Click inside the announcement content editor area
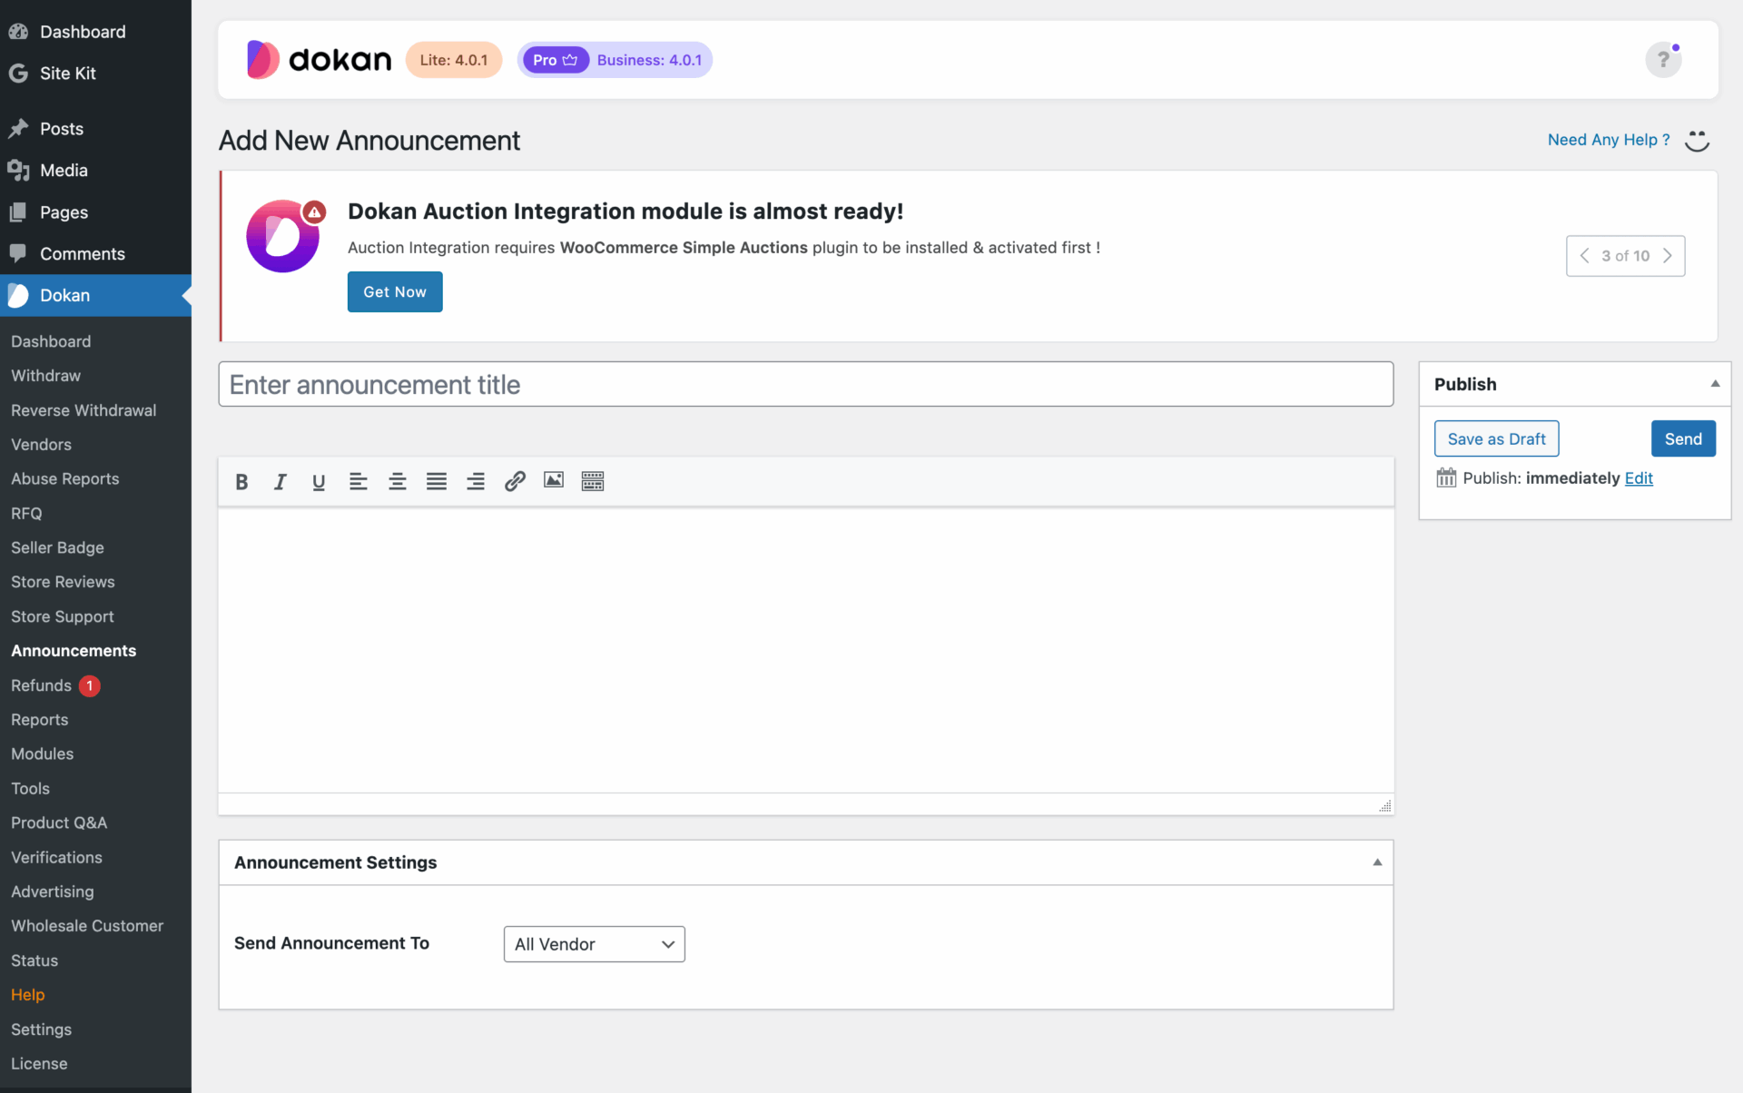 (806, 650)
